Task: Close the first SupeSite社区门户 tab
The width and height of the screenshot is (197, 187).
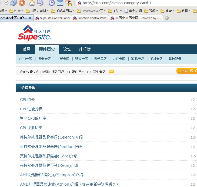Action: coord(30,18)
